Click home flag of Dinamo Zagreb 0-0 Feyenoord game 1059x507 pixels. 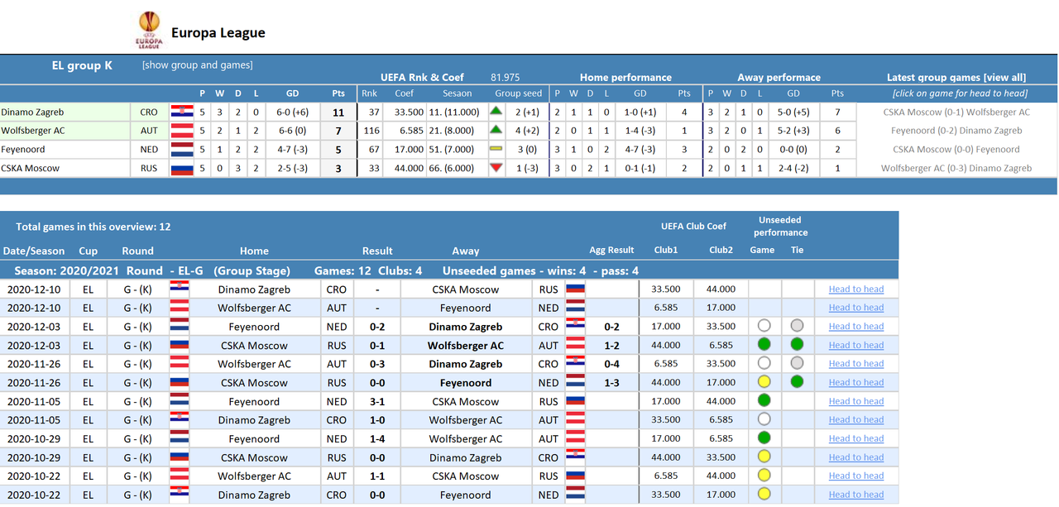pos(180,495)
